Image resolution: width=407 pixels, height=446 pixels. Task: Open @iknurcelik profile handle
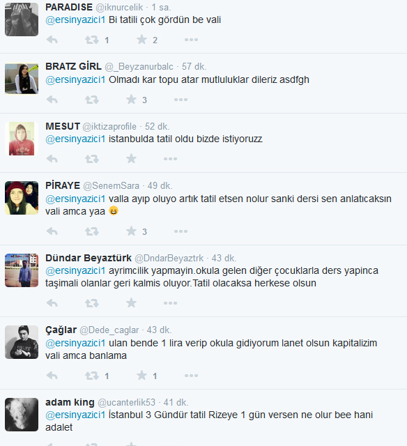coord(119,8)
